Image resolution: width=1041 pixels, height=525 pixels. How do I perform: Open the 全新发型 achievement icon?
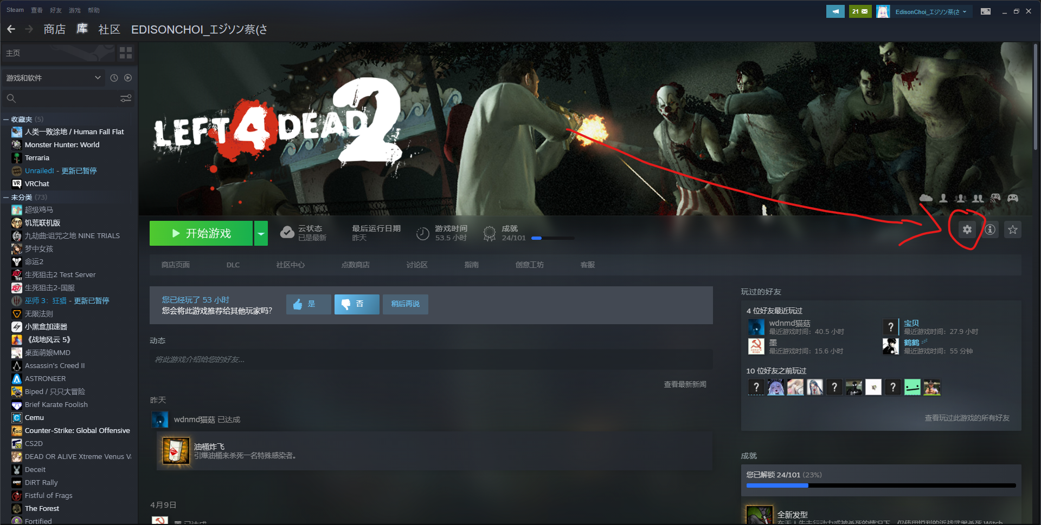coord(759,515)
